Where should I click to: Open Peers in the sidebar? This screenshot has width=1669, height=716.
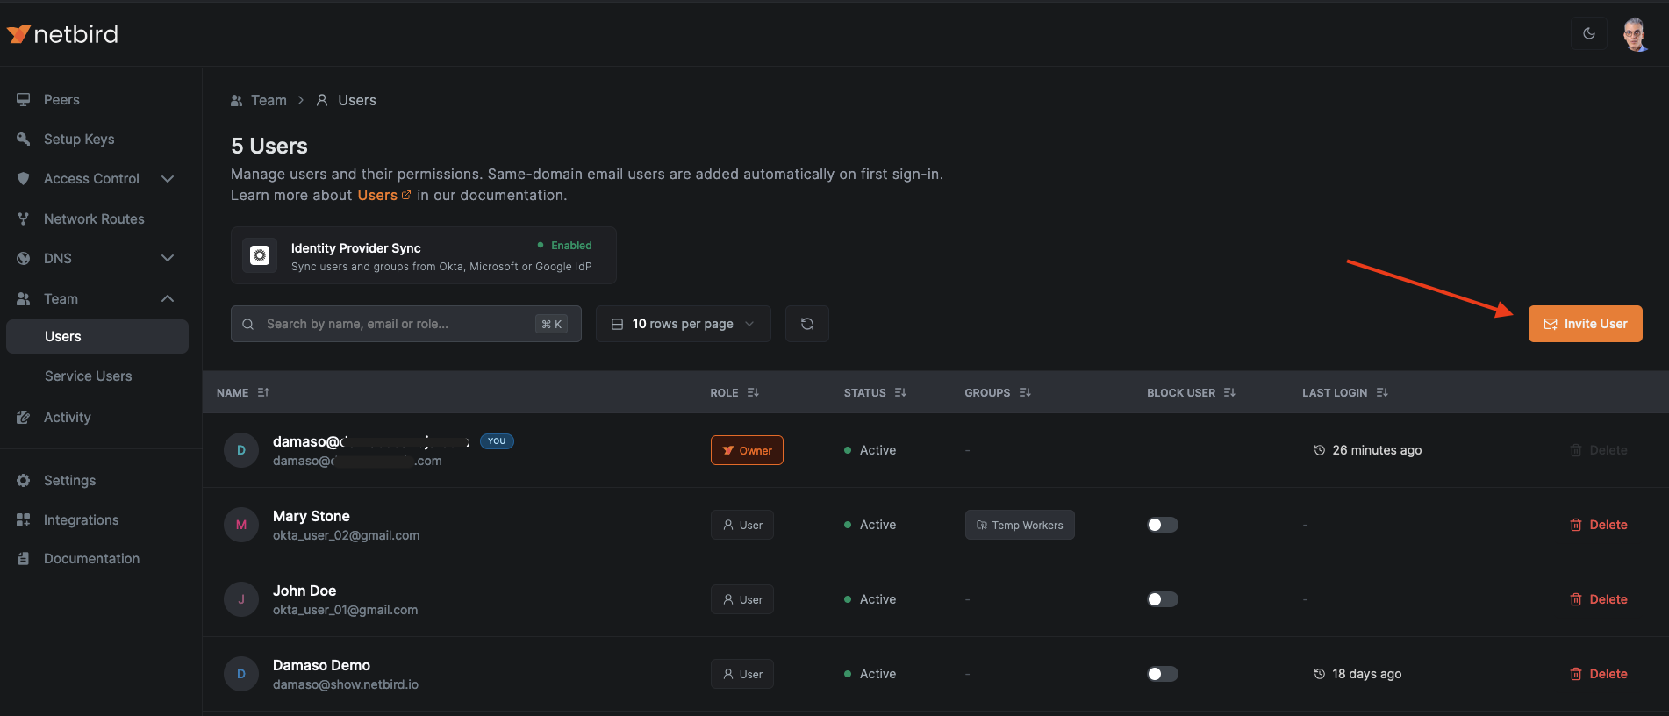coord(61,100)
